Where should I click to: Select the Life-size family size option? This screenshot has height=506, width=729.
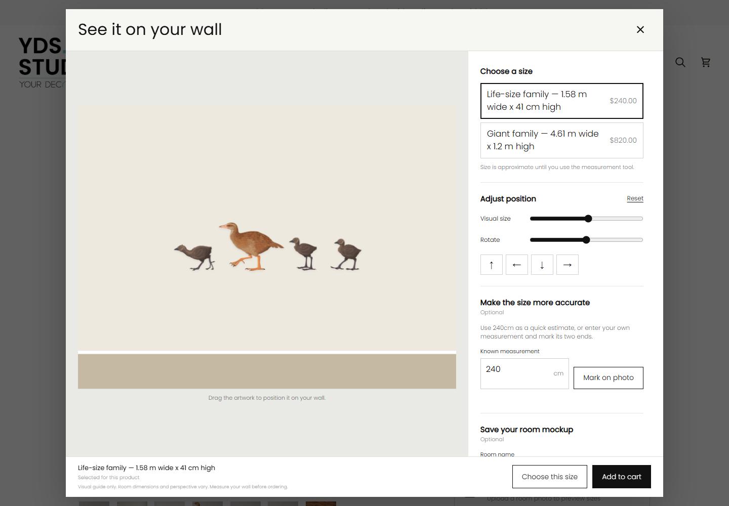tap(562, 101)
